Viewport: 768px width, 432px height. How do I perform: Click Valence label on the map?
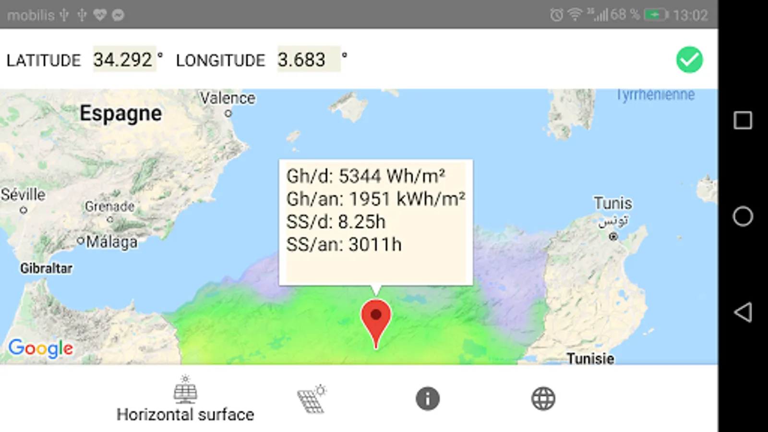point(228,98)
